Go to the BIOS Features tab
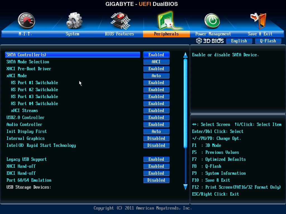Screen dimensions: 286x214 pos(120,34)
